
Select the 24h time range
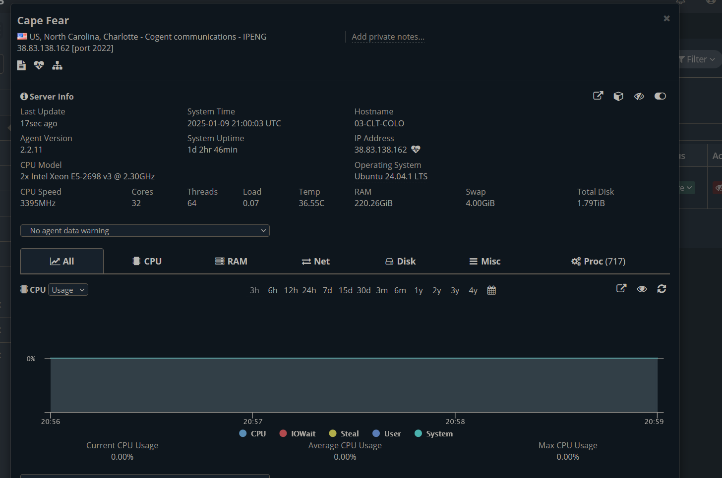coord(309,290)
